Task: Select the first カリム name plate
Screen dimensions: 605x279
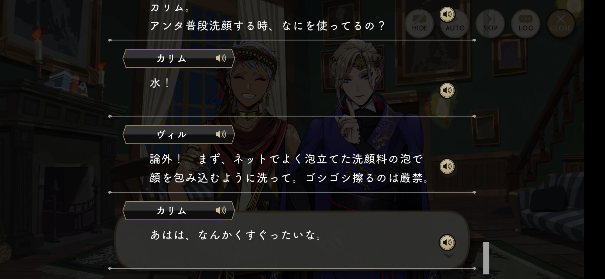Action: (178, 58)
